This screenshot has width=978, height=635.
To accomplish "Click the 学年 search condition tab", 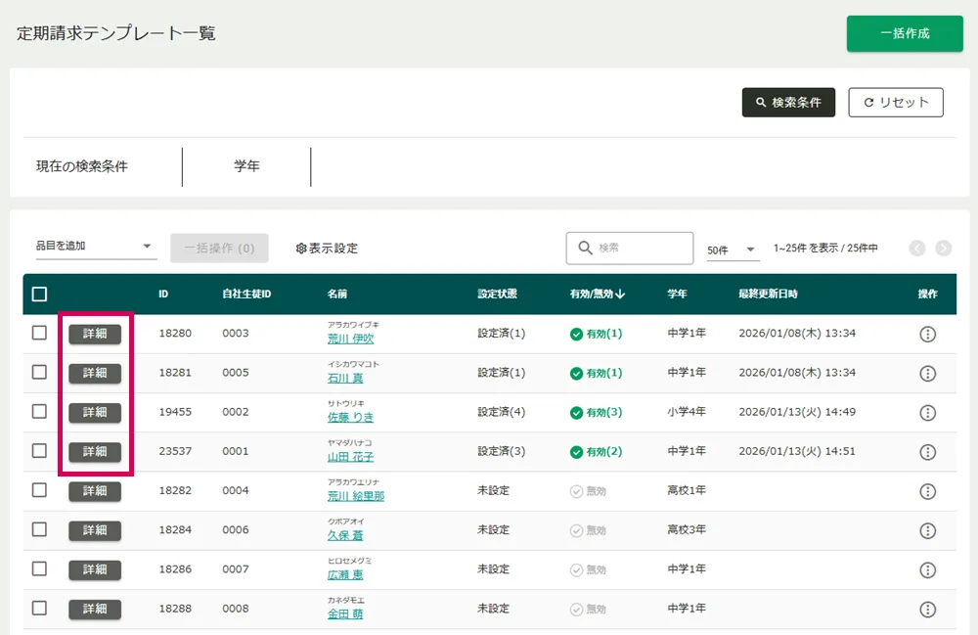I will (246, 166).
